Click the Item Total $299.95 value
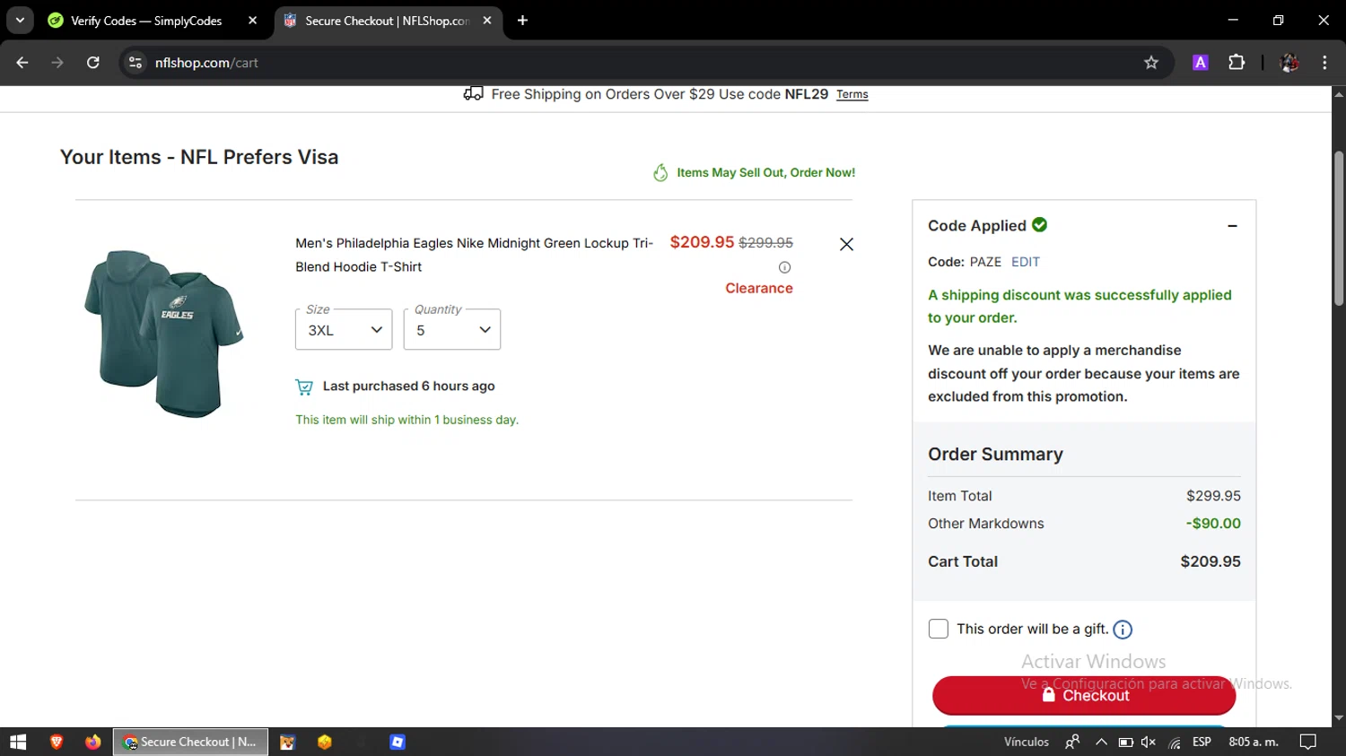Screen dimensions: 1346x756 coord(1213,496)
